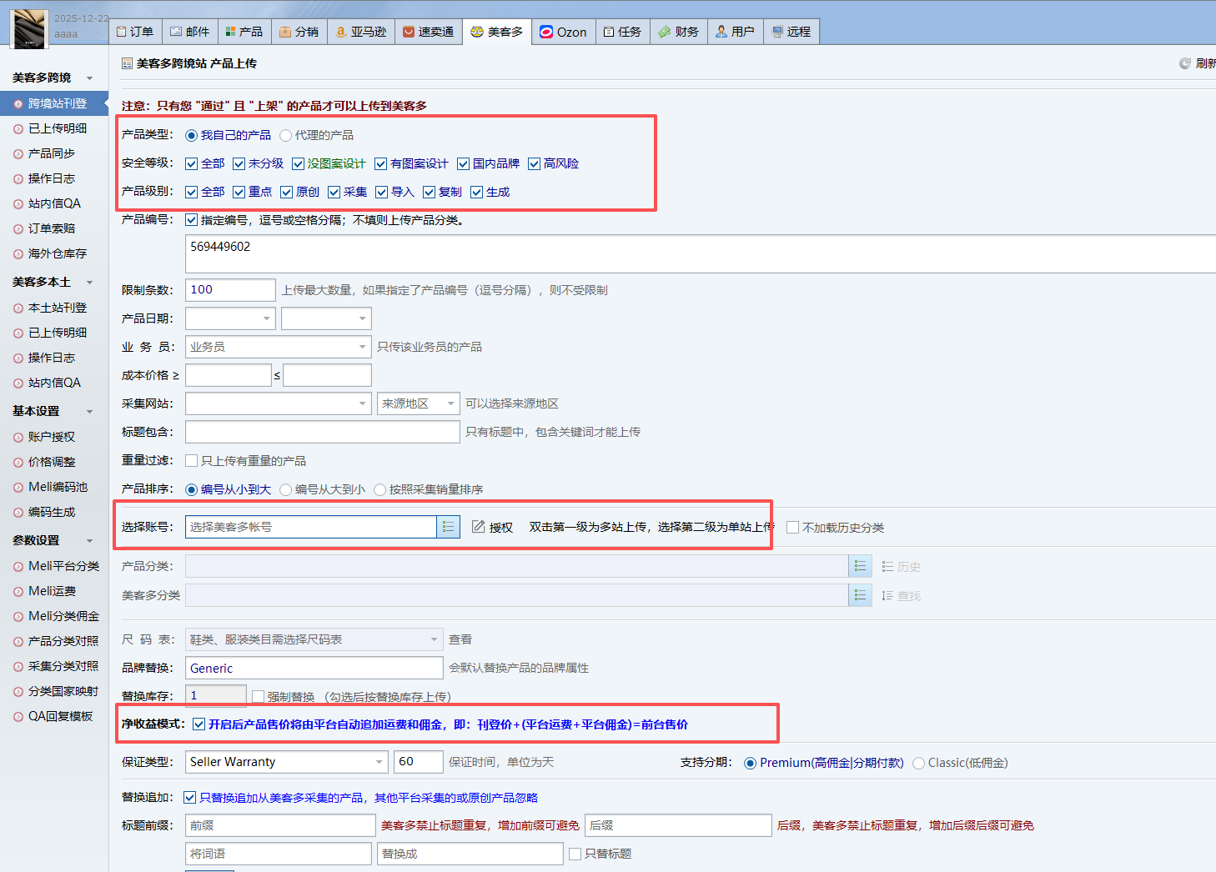Open the 来源地区 dropdown

click(418, 403)
